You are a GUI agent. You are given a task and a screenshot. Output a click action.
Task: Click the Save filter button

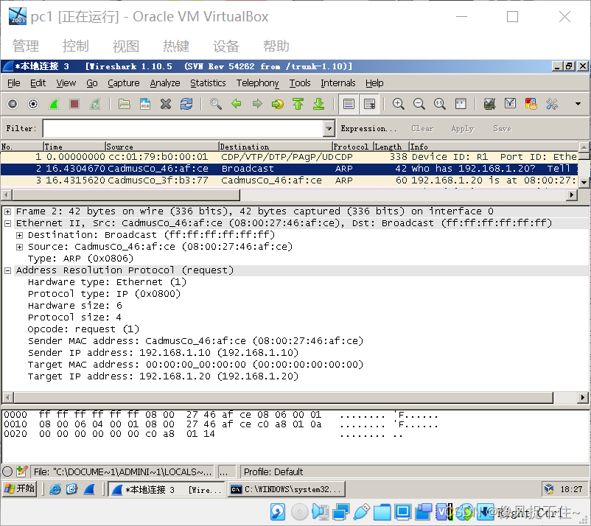(x=502, y=128)
